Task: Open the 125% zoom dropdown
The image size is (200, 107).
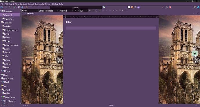Action: (x=25, y=106)
